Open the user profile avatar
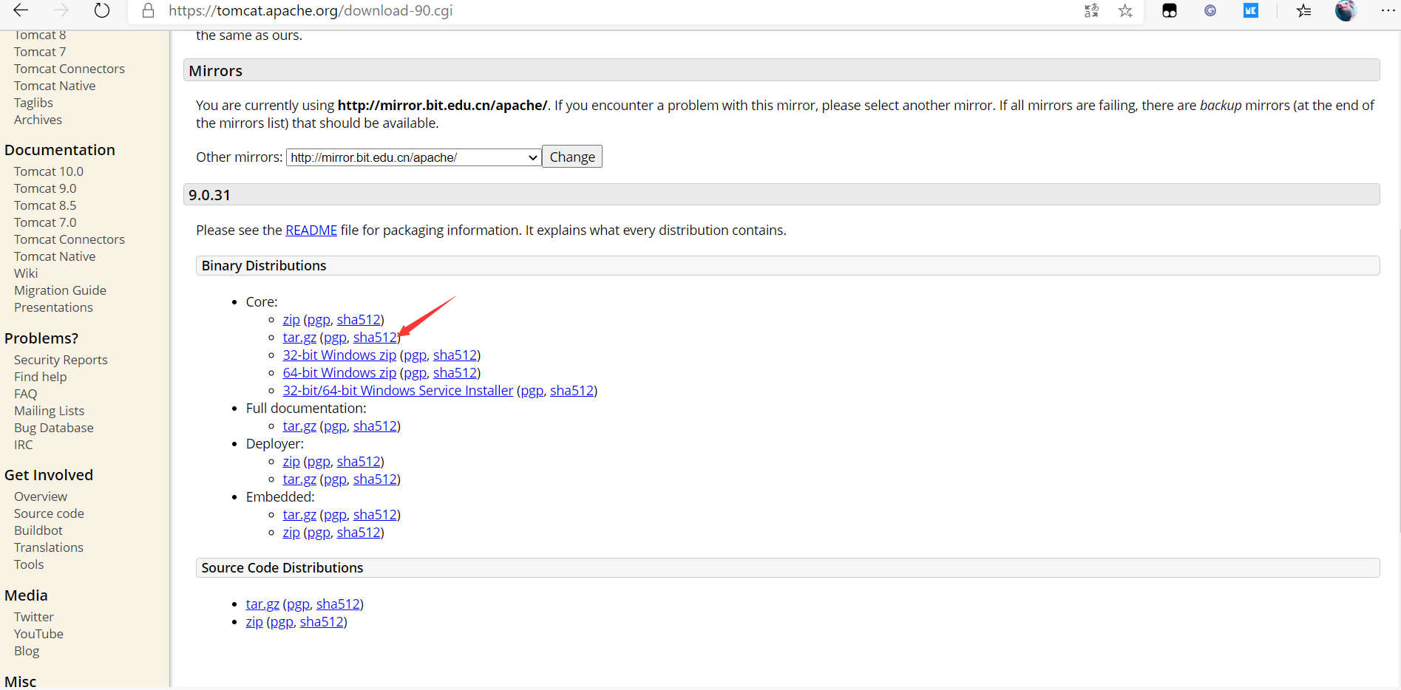Image resolution: width=1401 pixels, height=690 pixels. [x=1346, y=10]
